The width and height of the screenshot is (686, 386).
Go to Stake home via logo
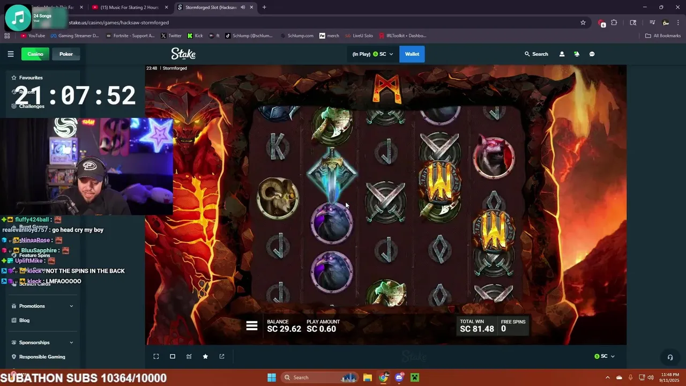tap(183, 54)
